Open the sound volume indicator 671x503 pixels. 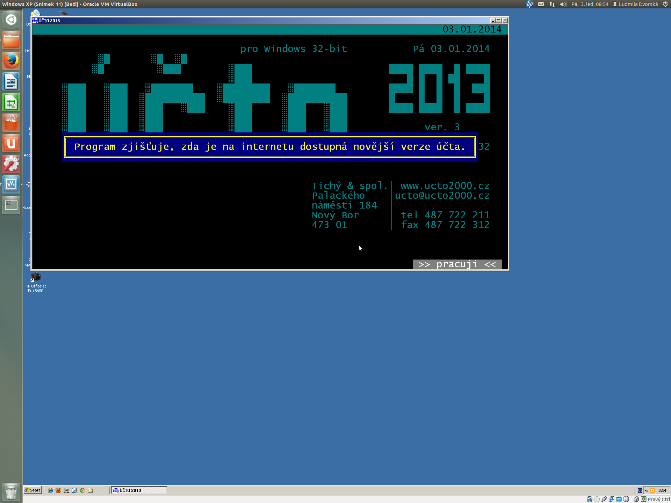pos(563,4)
